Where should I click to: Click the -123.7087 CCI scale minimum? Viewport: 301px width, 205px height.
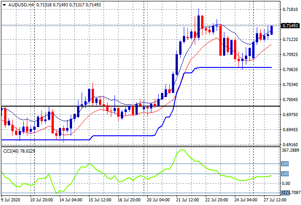click(x=291, y=192)
